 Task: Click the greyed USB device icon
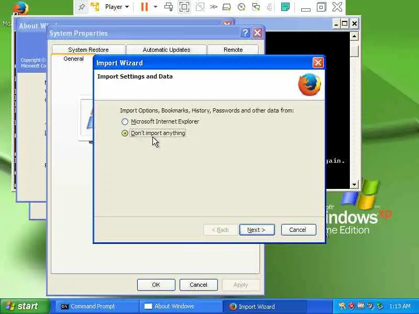(270, 7)
